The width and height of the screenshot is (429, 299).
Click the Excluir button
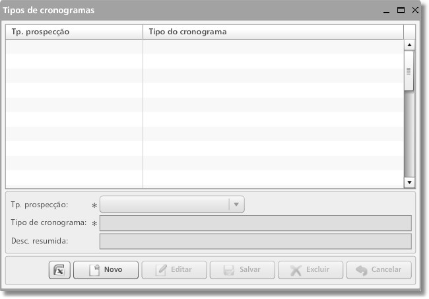pyautogui.click(x=310, y=270)
